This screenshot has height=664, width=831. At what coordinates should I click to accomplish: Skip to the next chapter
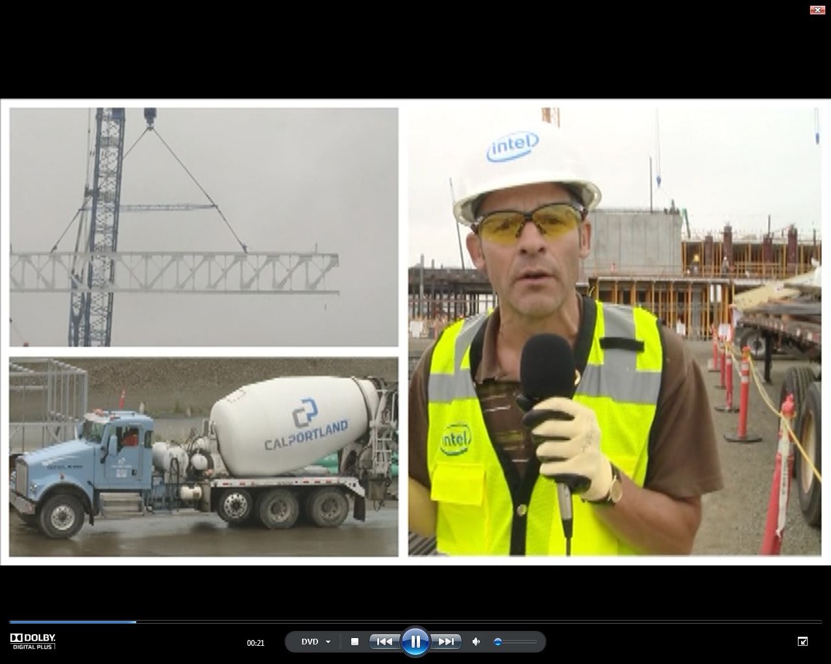click(x=446, y=642)
